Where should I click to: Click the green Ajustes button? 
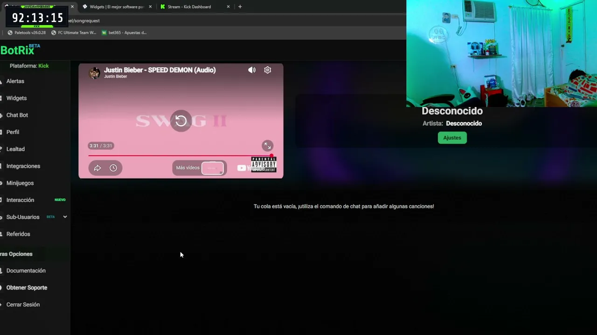pyautogui.click(x=452, y=138)
